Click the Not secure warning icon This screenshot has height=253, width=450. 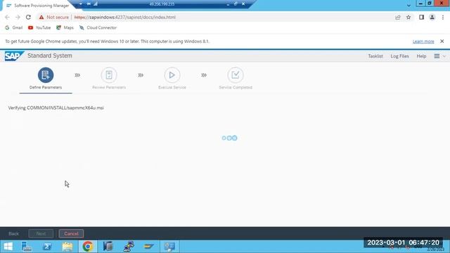click(41, 17)
